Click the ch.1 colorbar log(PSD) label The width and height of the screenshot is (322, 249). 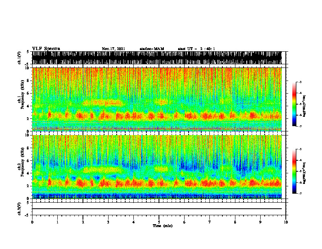tap(305, 106)
